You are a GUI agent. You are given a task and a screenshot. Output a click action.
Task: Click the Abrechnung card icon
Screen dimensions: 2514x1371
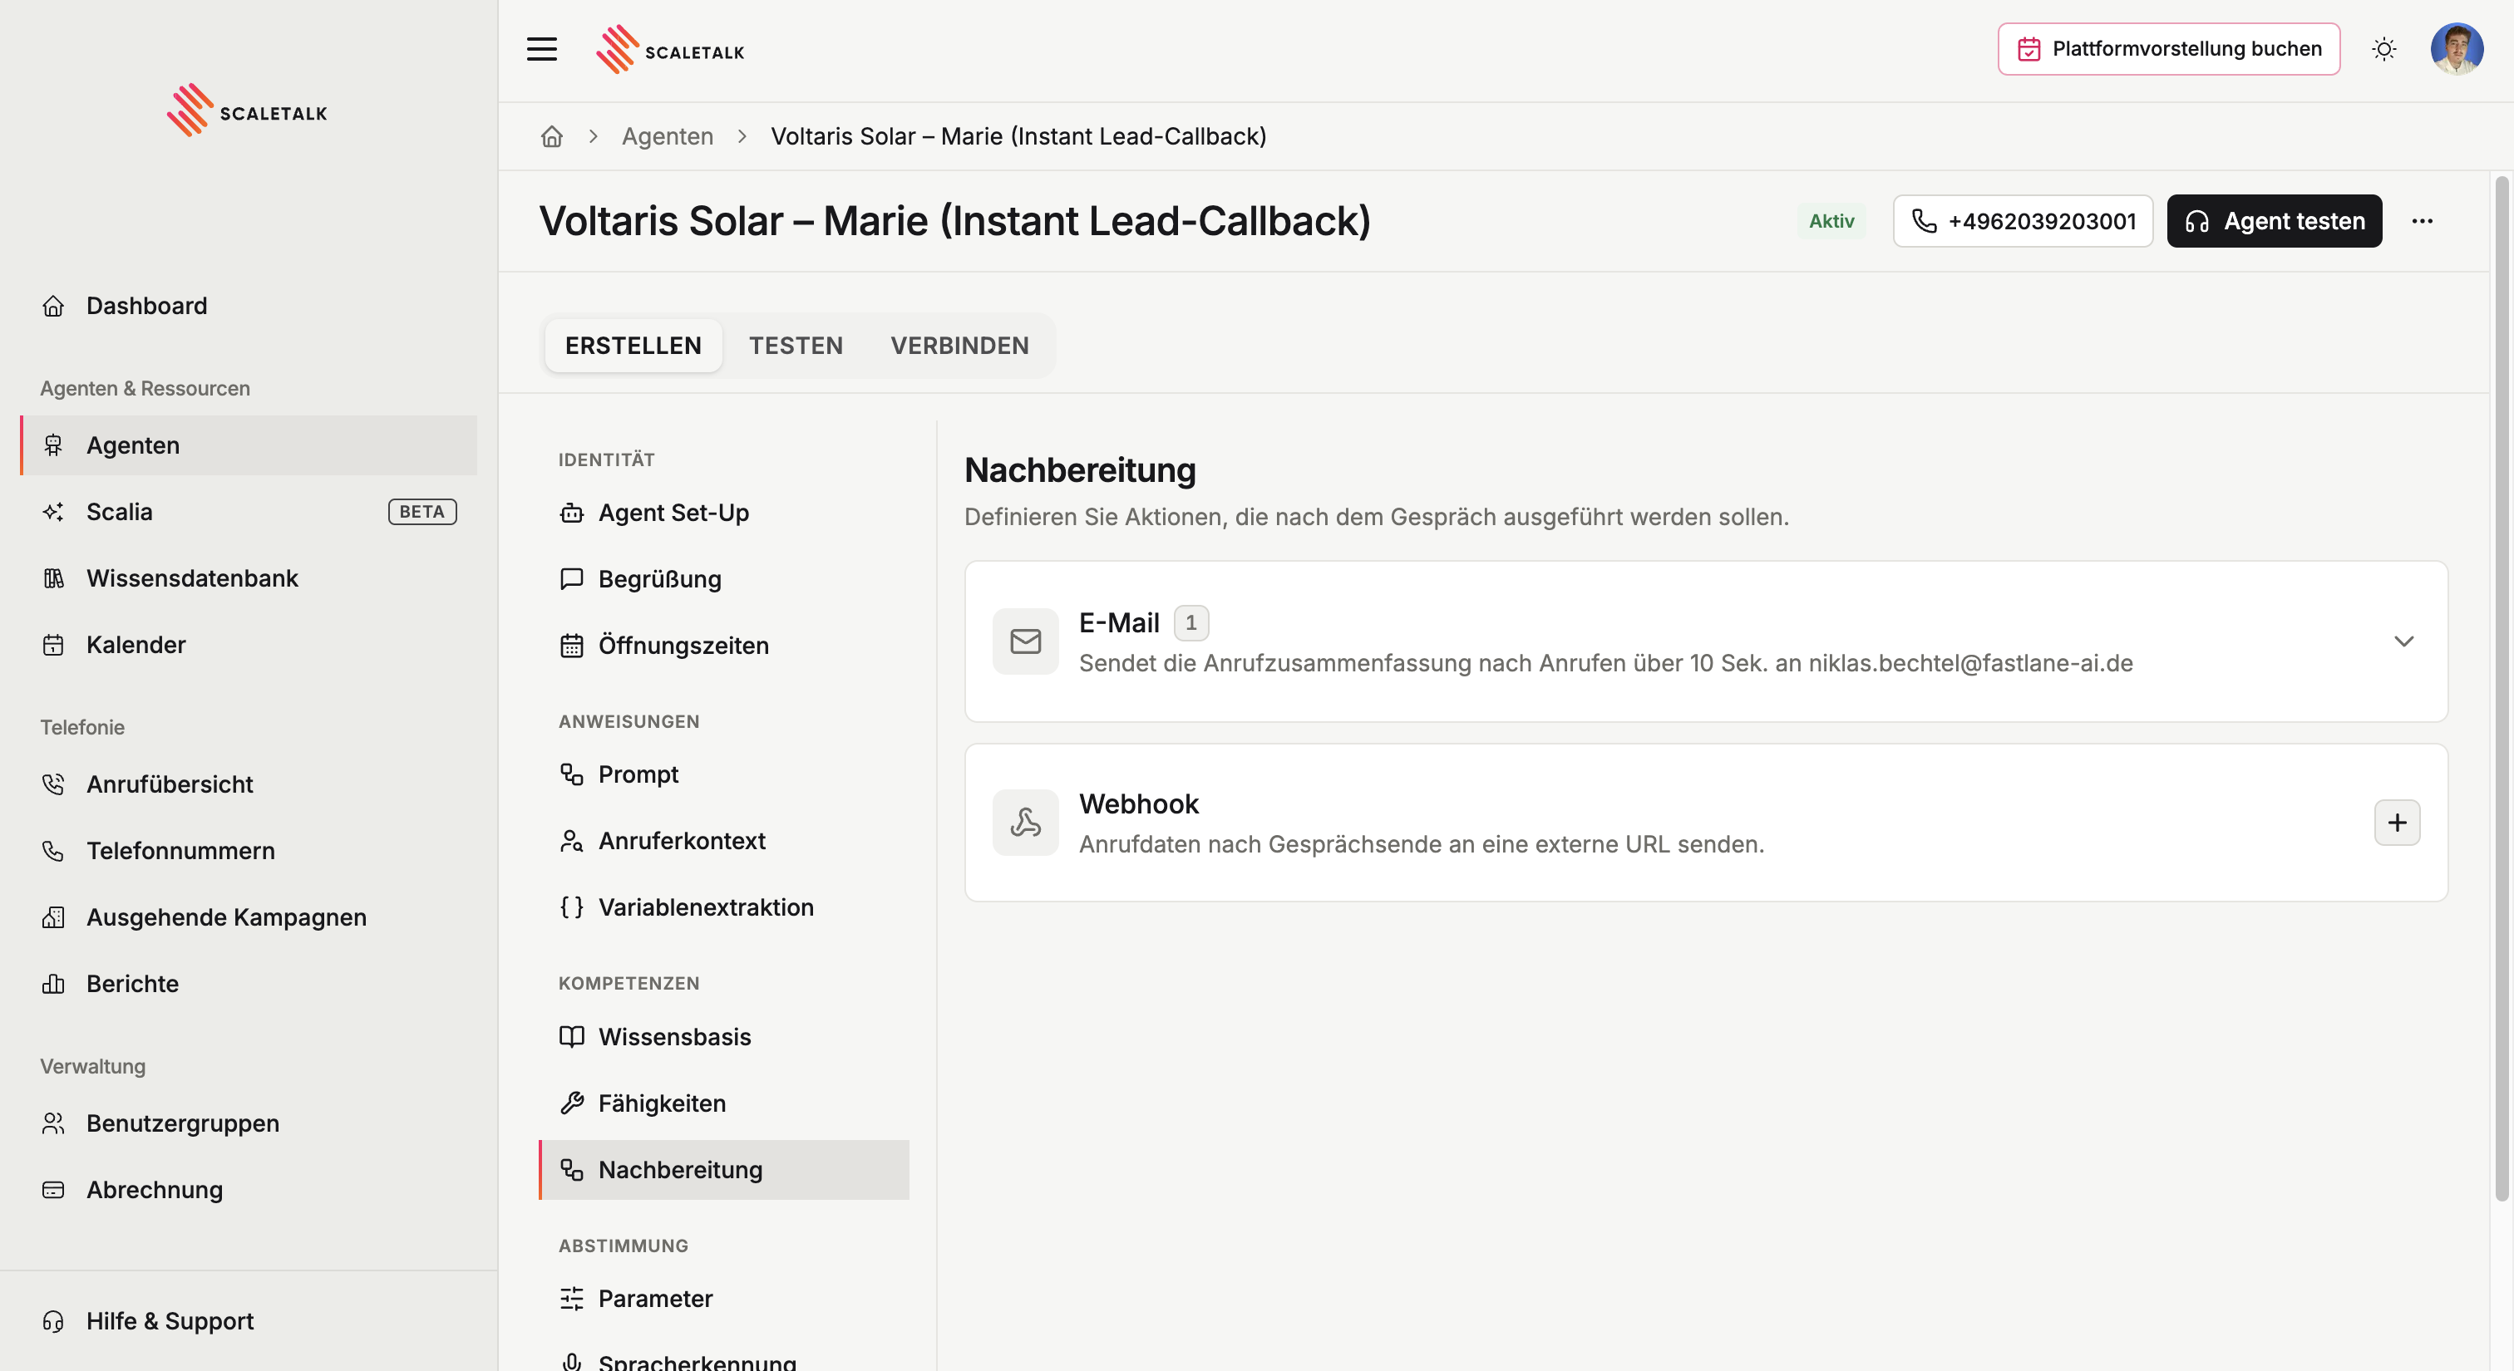(x=54, y=1190)
